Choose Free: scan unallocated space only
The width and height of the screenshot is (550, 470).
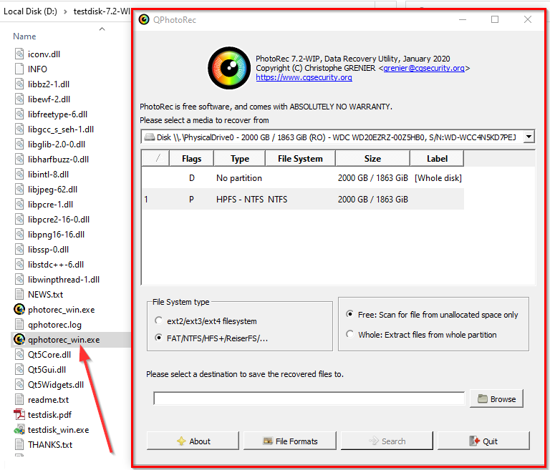point(349,314)
